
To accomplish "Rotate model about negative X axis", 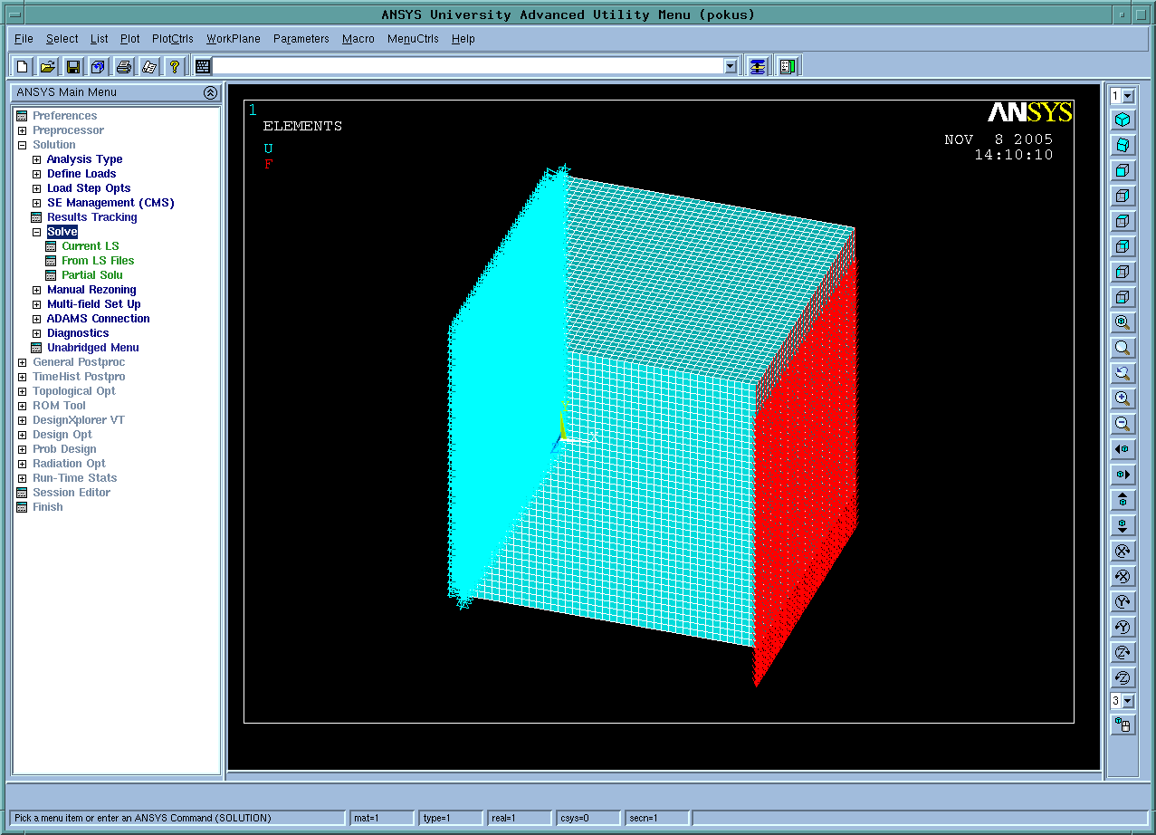I will [x=1123, y=576].
